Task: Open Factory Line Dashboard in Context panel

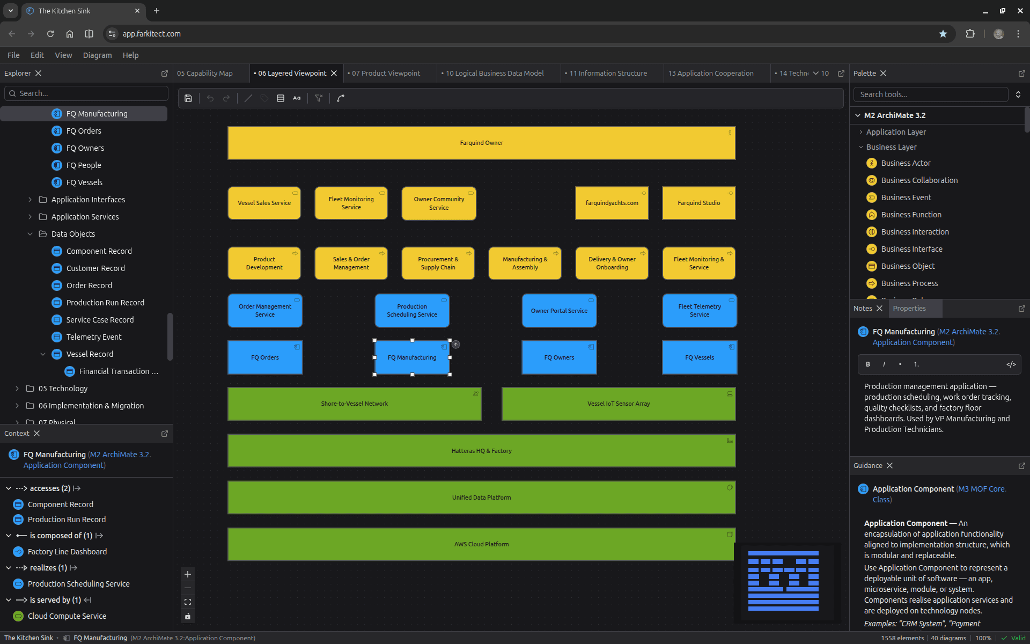Action: [x=67, y=552]
